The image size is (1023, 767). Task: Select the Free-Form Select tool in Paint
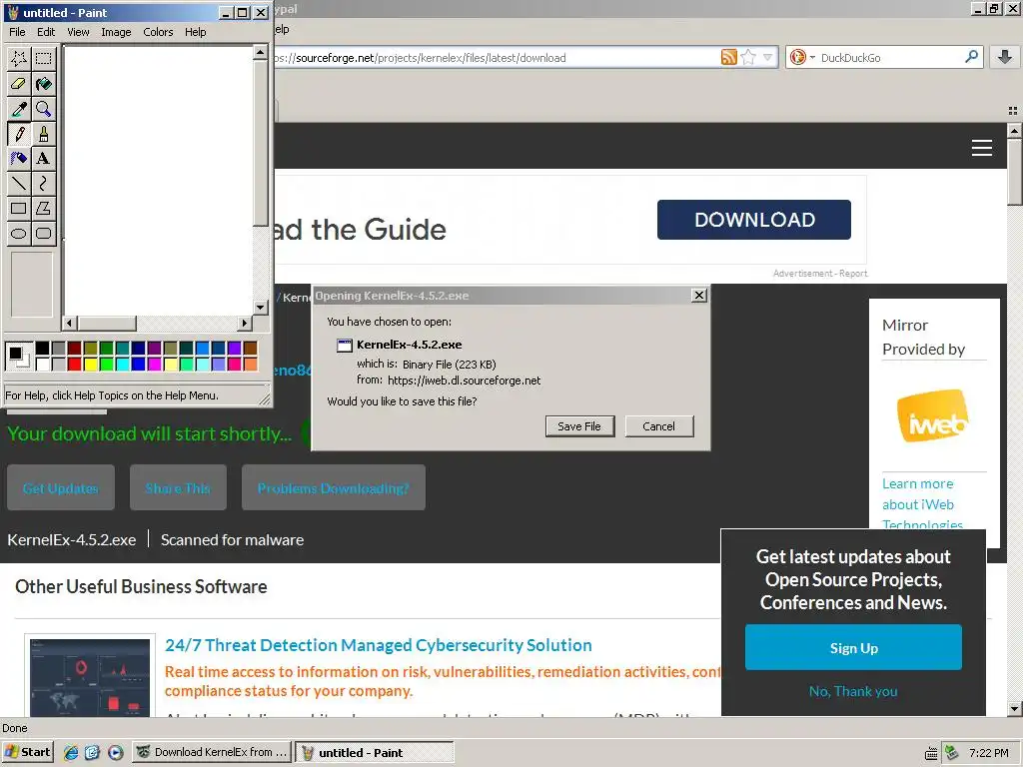click(19, 59)
